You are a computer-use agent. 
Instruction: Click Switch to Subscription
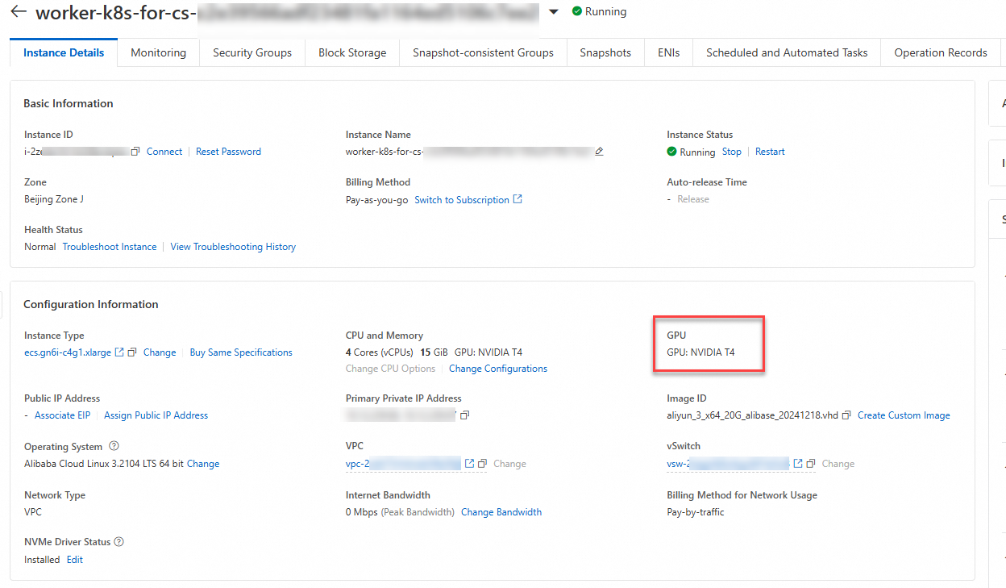click(462, 200)
